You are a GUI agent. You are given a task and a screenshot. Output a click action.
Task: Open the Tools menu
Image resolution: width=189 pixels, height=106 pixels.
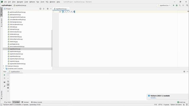(x=42, y=2)
